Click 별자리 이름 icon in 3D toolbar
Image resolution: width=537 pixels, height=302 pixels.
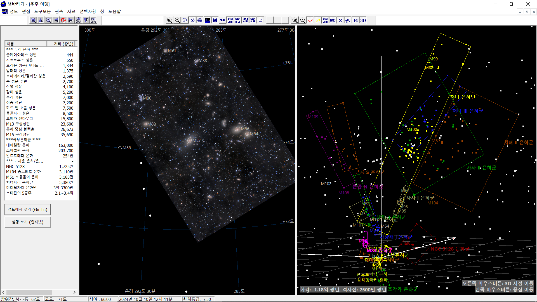click(325, 20)
